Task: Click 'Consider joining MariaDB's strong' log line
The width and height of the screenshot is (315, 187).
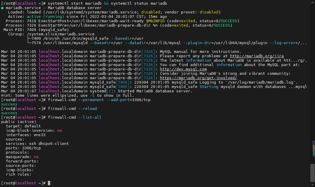Action: (146, 74)
